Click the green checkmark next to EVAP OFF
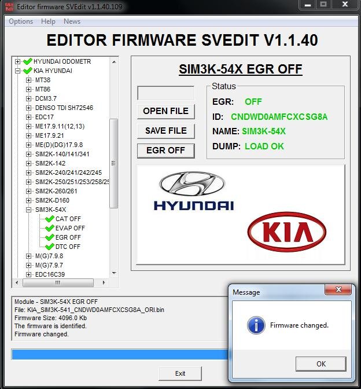Screen dimensions: 361x389 50,227
